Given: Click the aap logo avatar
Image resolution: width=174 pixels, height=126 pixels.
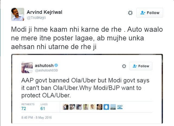Looking at the screenshot, I should tap(120, 107).
